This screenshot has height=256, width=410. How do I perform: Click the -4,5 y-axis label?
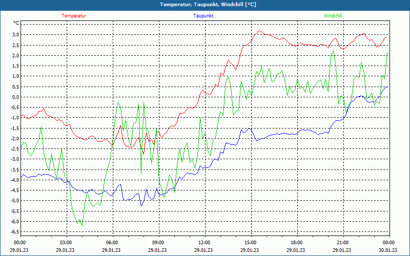point(15,190)
